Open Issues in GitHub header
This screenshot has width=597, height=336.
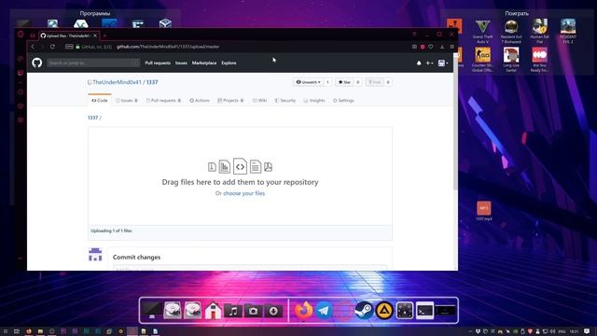click(181, 63)
